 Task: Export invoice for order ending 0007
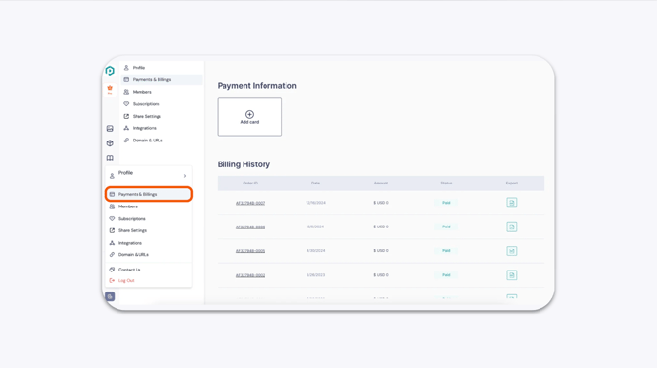tap(512, 203)
